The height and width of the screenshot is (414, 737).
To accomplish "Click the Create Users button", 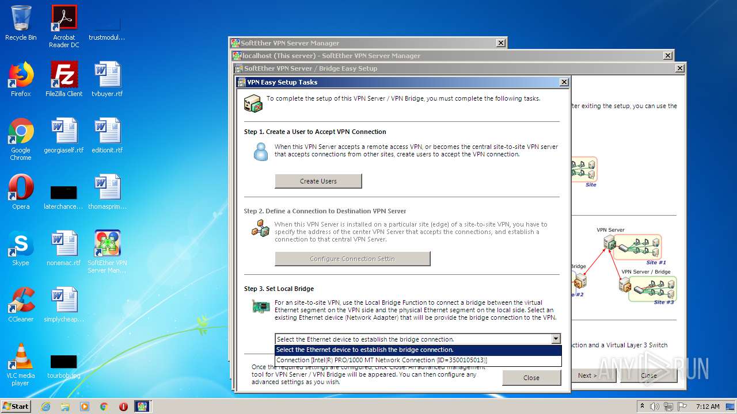I will coord(318,181).
